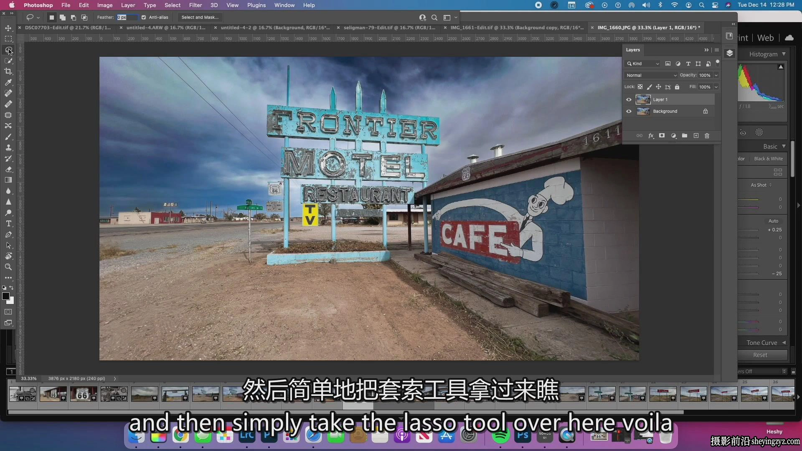Select the Crop tool

pyautogui.click(x=8, y=71)
